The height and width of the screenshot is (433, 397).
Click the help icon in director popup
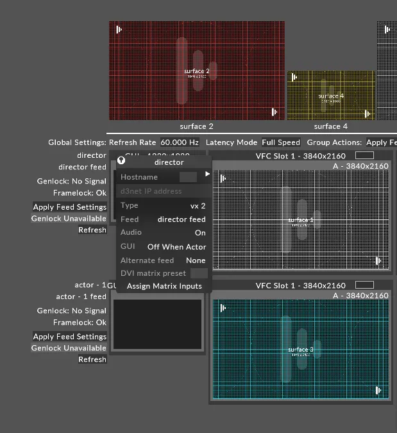click(x=121, y=162)
